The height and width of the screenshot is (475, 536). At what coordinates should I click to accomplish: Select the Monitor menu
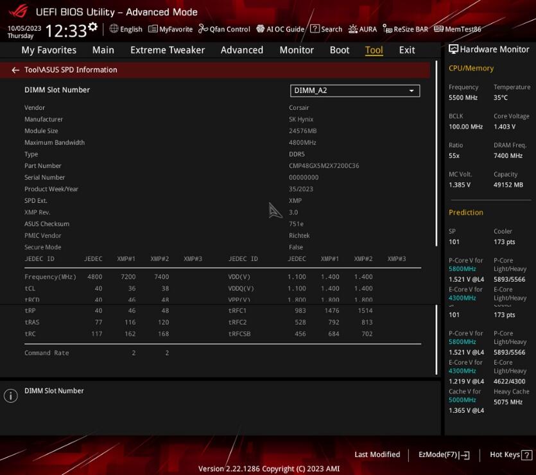[x=296, y=50]
